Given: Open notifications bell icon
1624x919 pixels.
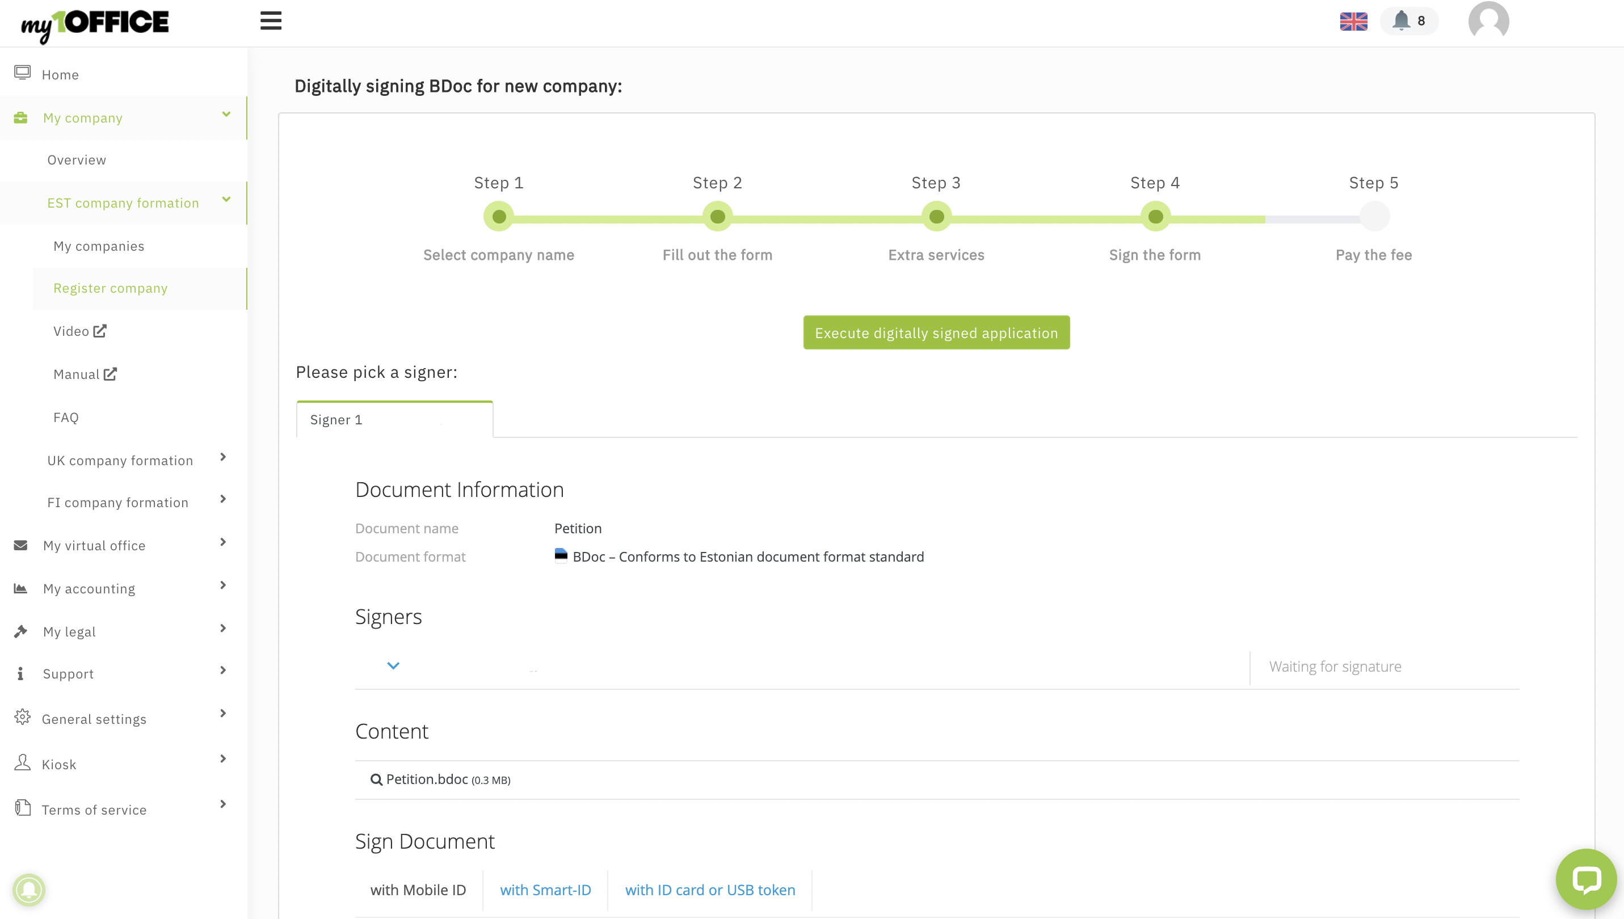Looking at the screenshot, I should click(1401, 20).
